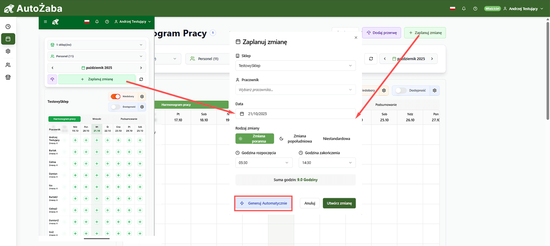Open the clock icon in left sidebar
The image size is (550, 246).
[8, 27]
